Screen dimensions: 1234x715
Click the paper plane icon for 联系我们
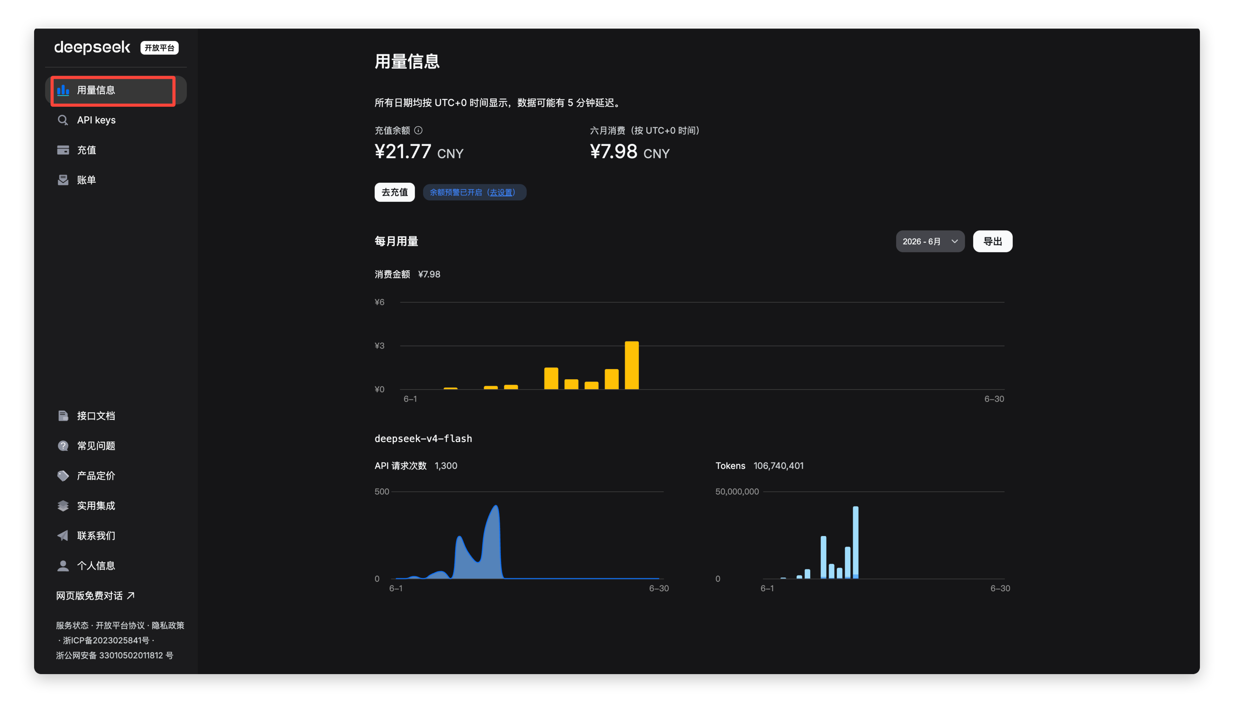tap(63, 535)
